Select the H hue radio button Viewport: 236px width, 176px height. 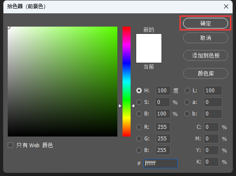pyautogui.click(x=139, y=91)
